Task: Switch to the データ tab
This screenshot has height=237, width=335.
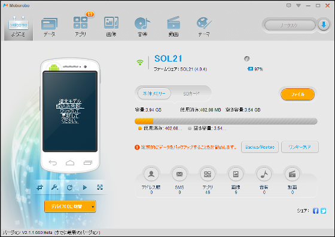Action: point(49,27)
